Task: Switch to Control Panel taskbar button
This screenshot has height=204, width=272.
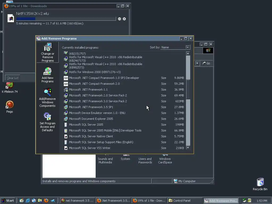Action: coord(185,201)
